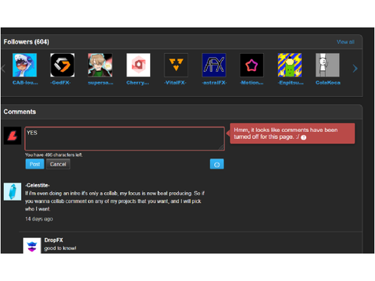
Task: Show previous followers with left chevron
Action: tap(3, 69)
